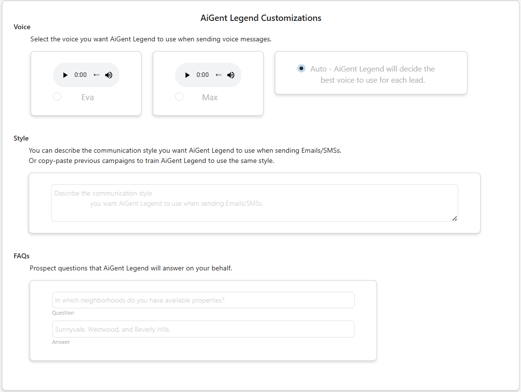
Task: Play the Eva voice sample
Action: click(x=65, y=75)
